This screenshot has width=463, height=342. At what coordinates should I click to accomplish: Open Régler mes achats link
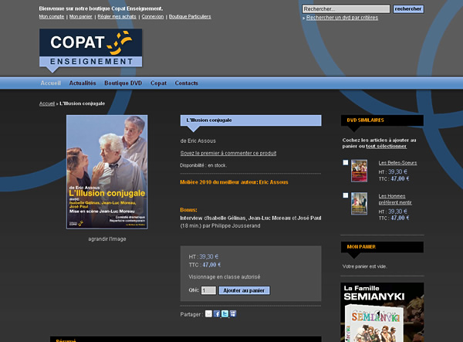[x=117, y=16]
